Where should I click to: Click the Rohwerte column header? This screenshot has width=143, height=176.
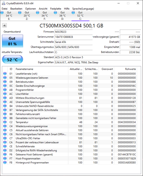(126, 69)
